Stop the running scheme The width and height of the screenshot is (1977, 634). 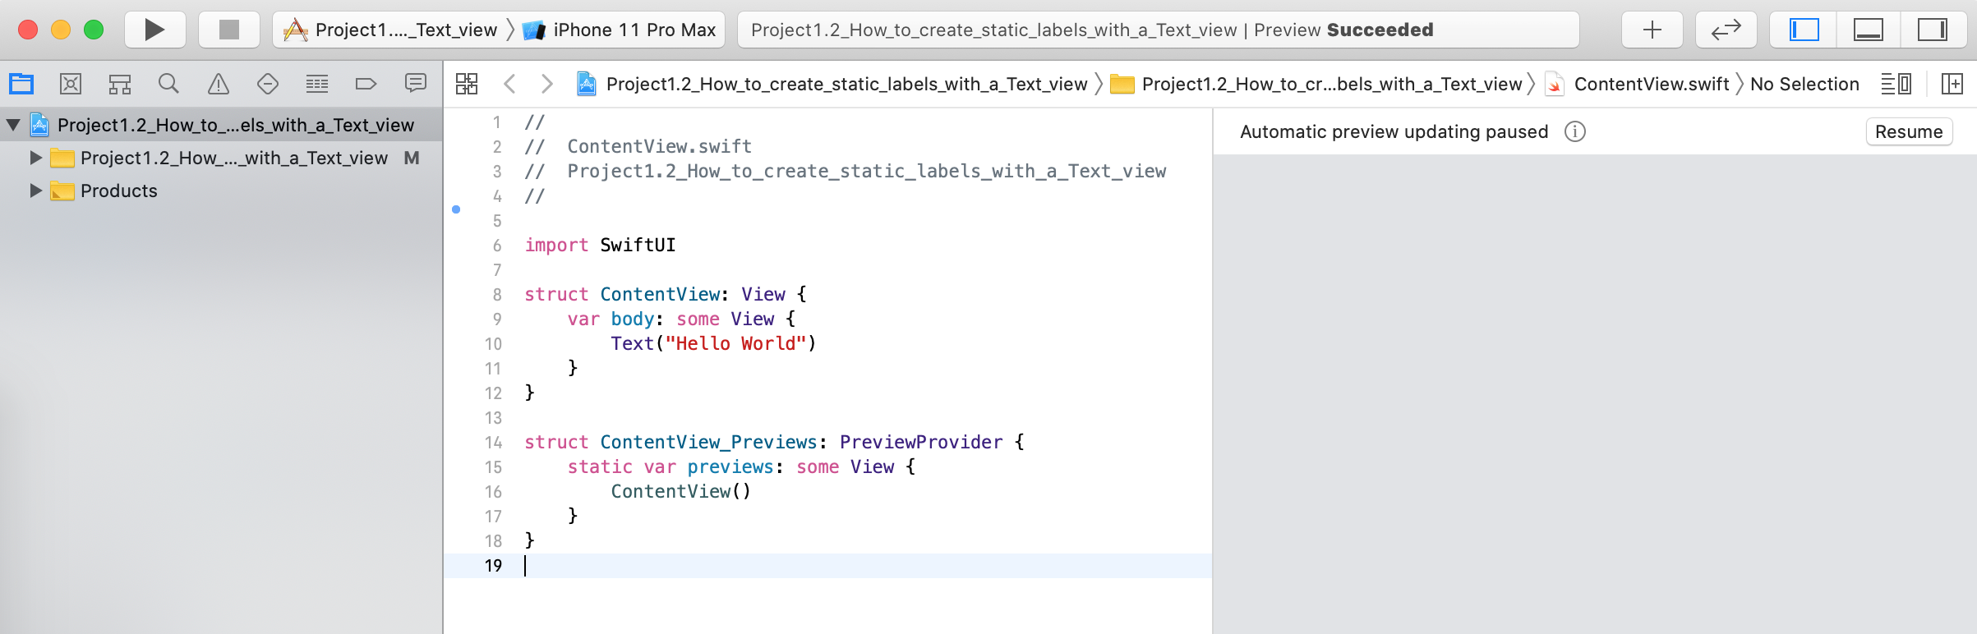tap(229, 30)
